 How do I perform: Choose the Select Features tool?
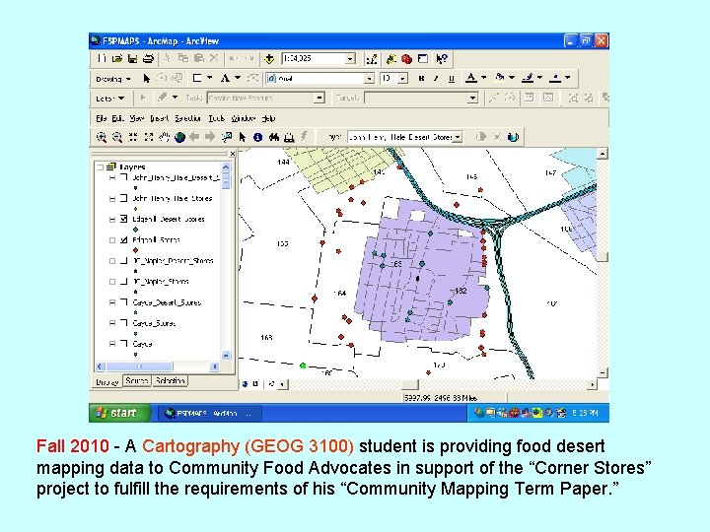pos(227,137)
